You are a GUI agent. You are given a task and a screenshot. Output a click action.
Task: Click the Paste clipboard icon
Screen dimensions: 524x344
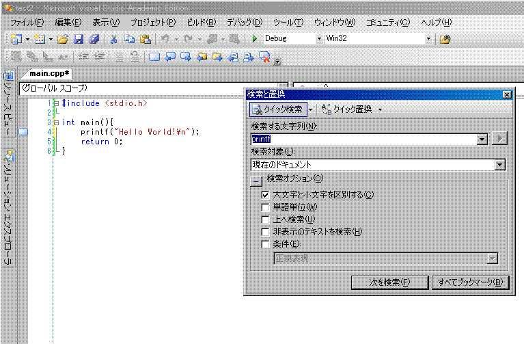pos(145,39)
